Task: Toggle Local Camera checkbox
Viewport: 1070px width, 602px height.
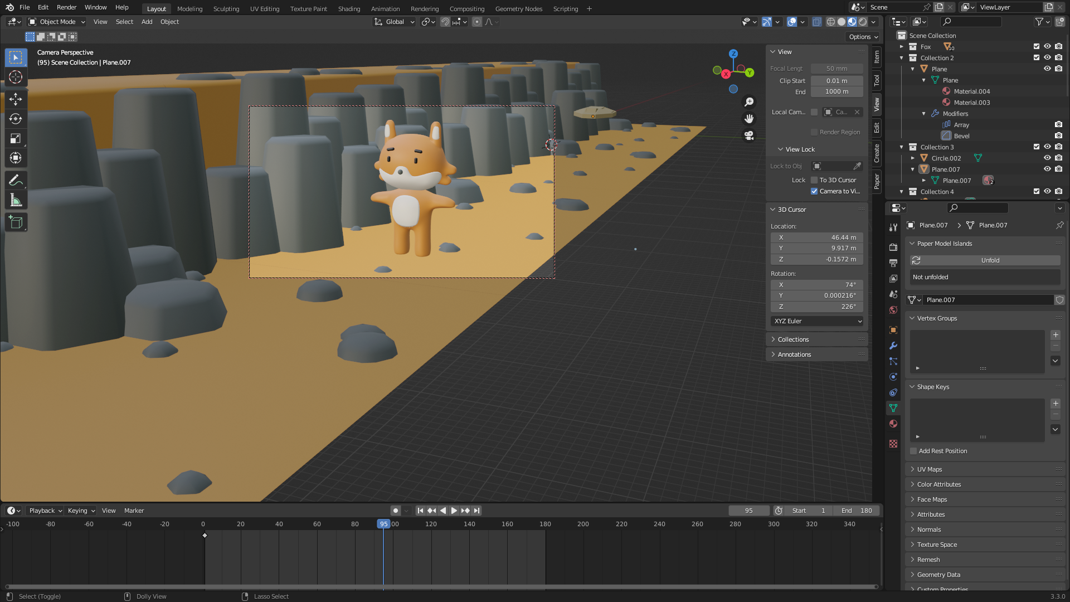Action: click(814, 112)
